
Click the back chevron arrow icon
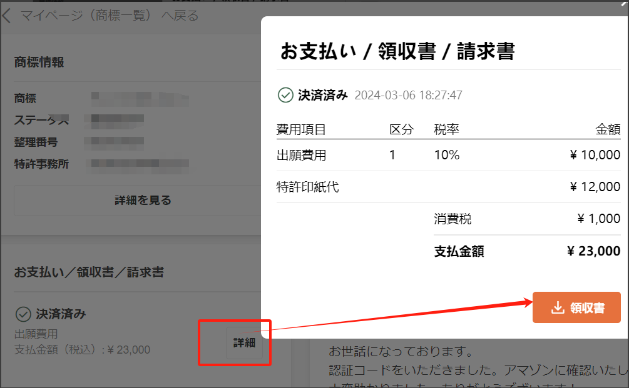click(7, 16)
